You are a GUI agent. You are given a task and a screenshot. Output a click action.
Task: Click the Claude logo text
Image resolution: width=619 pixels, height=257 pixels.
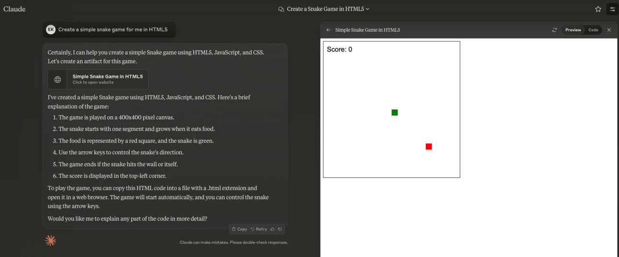pos(14,9)
